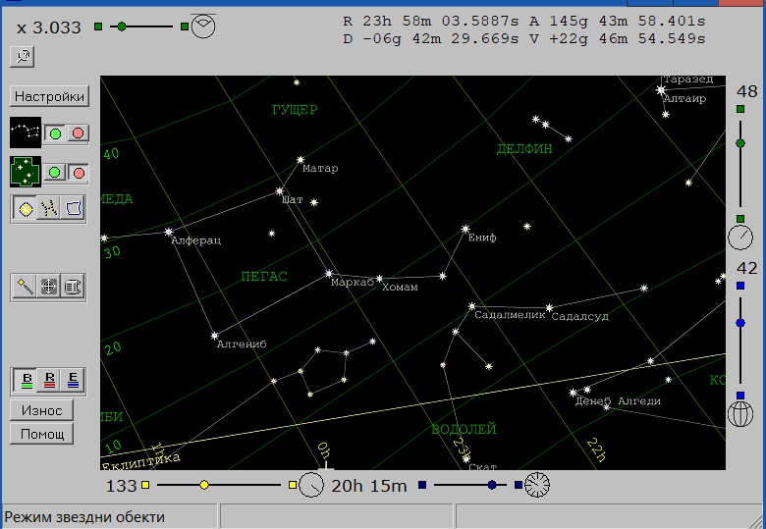Click the star field thumbnail icon
Screen dimensions: 766x529
(26, 172)
